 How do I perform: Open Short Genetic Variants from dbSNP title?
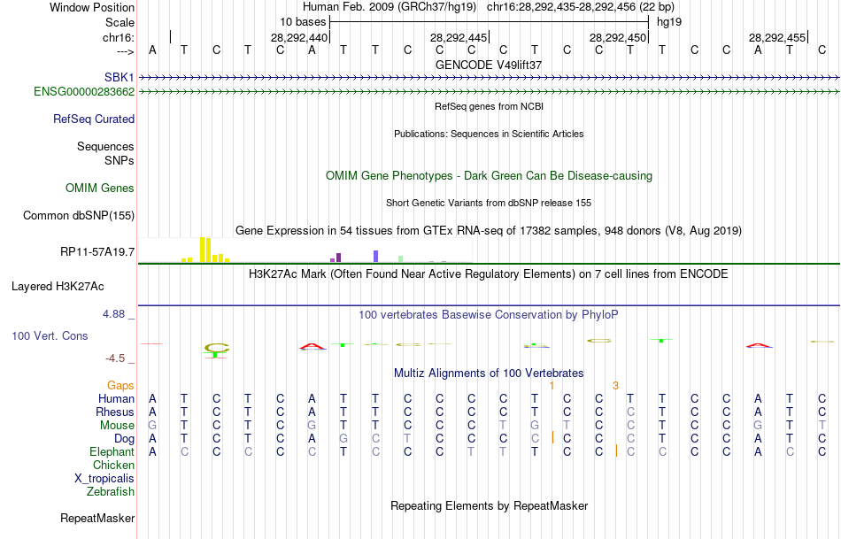pos(489,203)
